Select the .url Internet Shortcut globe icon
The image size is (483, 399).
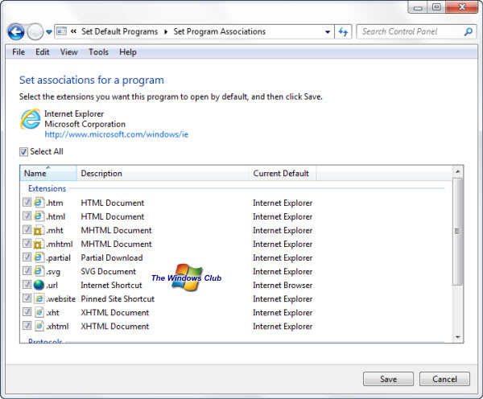[39, 285]
